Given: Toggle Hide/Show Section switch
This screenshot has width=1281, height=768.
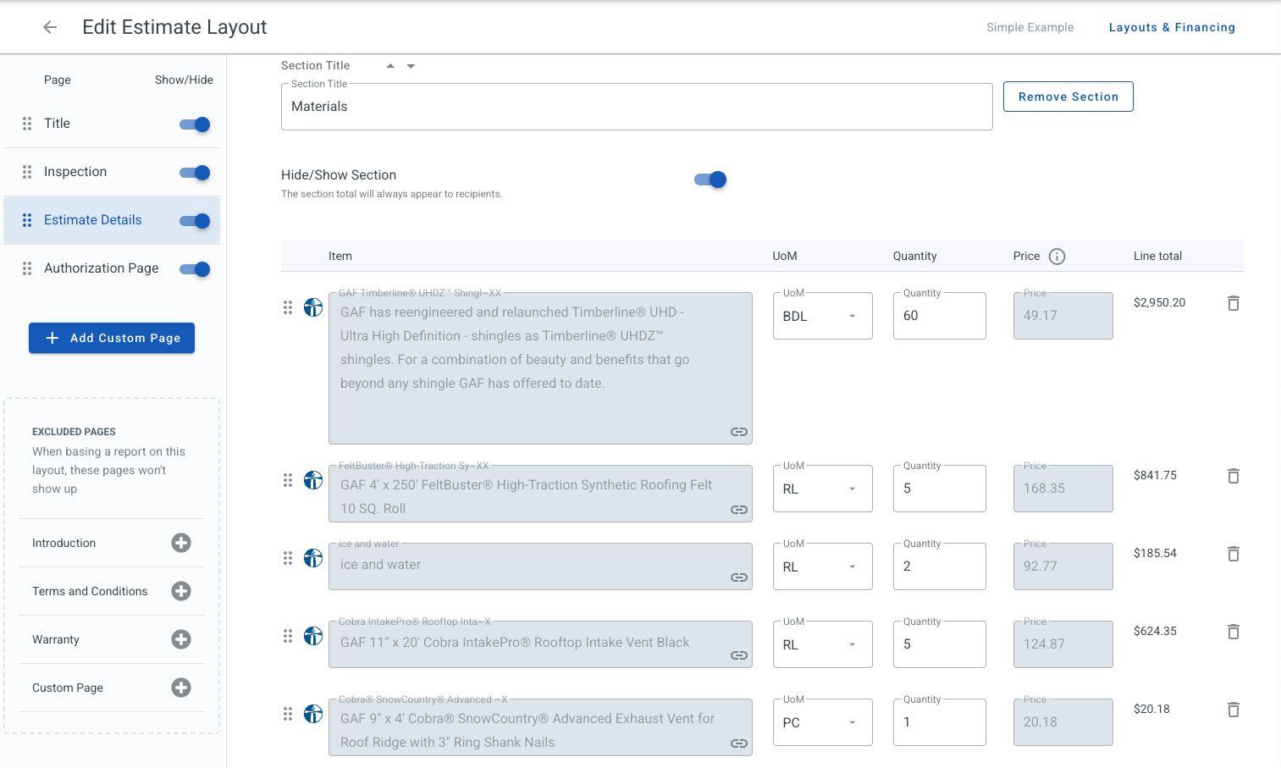Looking at the screenshot, I should (710, 180).
